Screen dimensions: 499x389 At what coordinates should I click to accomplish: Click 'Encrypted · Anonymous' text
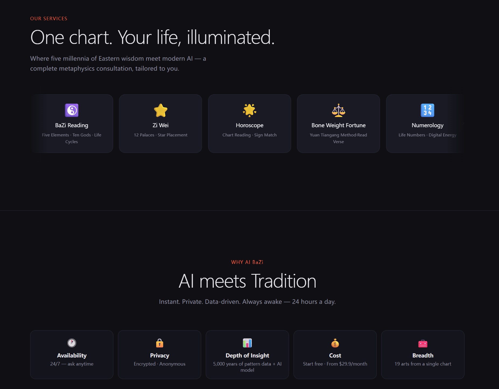click(x=160, y=364)
